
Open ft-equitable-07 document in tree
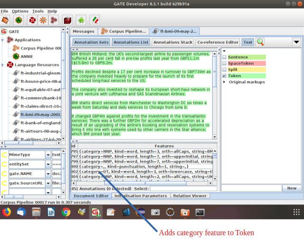point(41,90)
